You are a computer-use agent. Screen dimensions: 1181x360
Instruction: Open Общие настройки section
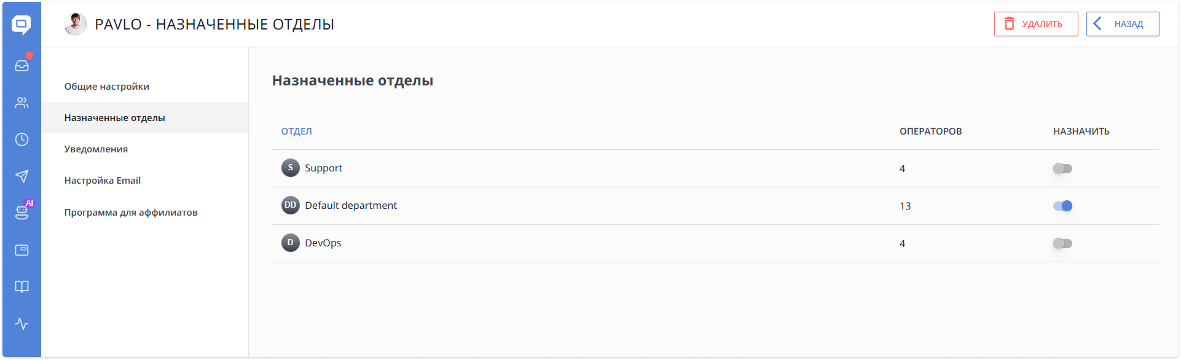coord(107,87)
